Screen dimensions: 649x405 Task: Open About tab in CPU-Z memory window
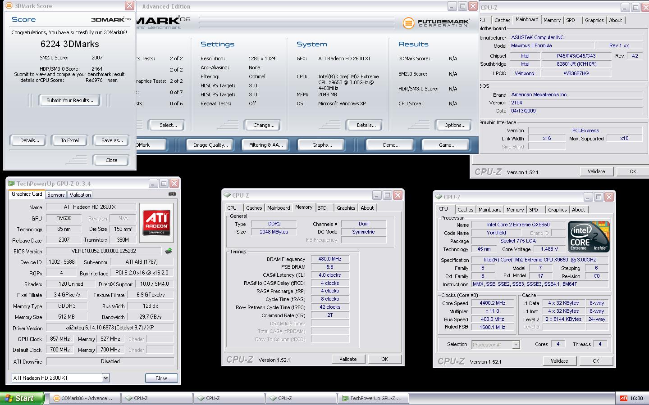(x=367, y=208)
